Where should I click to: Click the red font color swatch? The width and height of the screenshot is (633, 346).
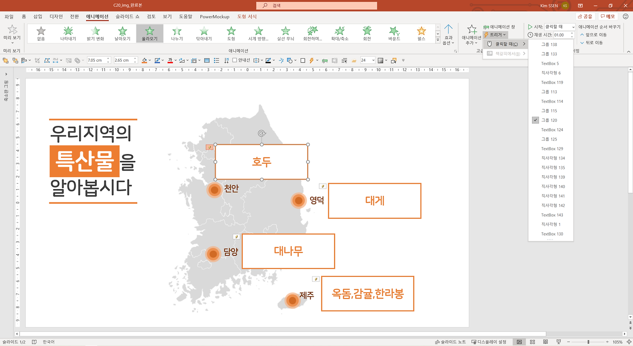[x=170, y=60]
